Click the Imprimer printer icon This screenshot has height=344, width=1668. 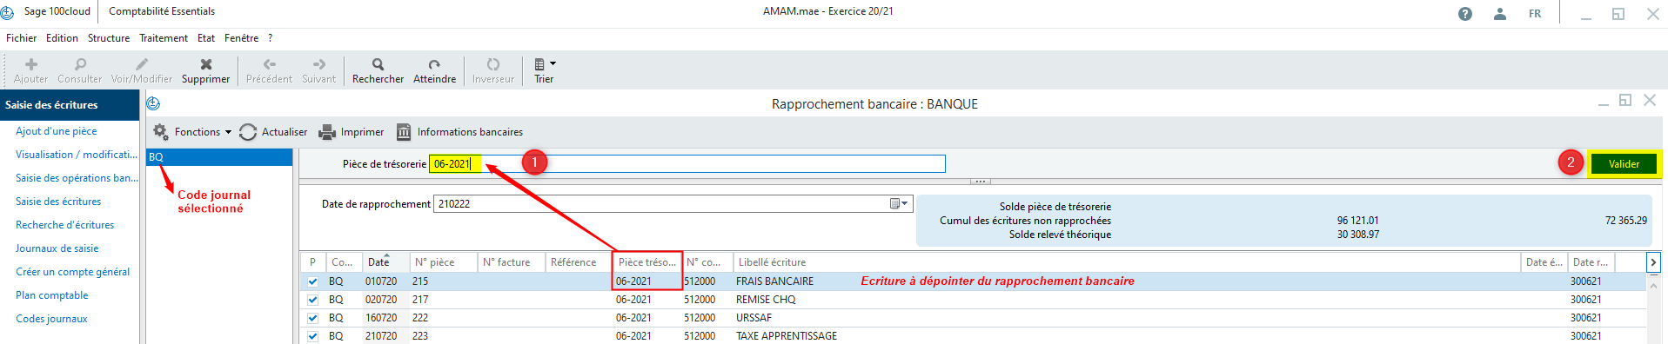327,132
